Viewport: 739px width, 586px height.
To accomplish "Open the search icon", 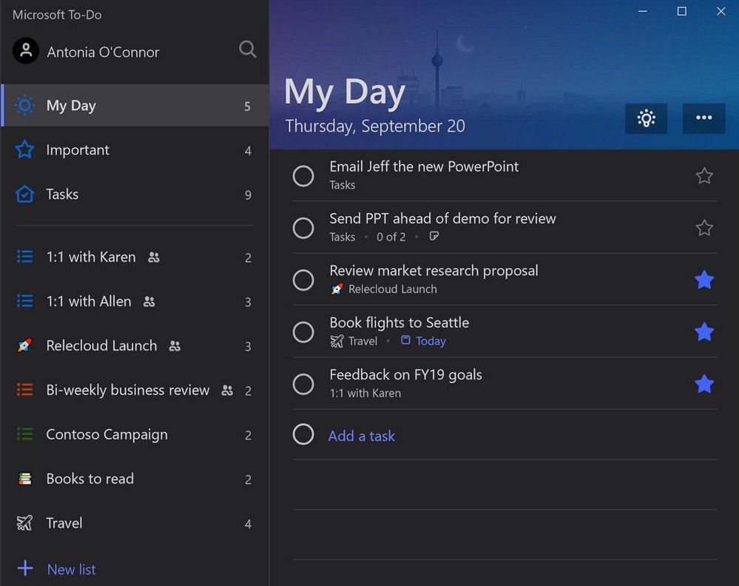I will click(x=248, y=50).
